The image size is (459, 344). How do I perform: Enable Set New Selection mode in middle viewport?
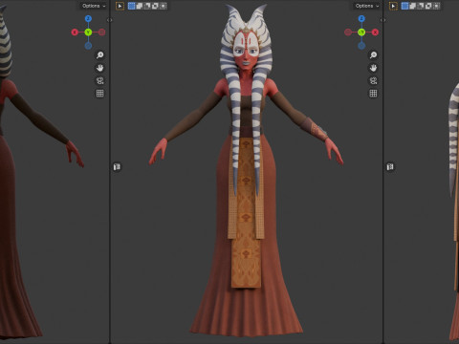point(131,6)
